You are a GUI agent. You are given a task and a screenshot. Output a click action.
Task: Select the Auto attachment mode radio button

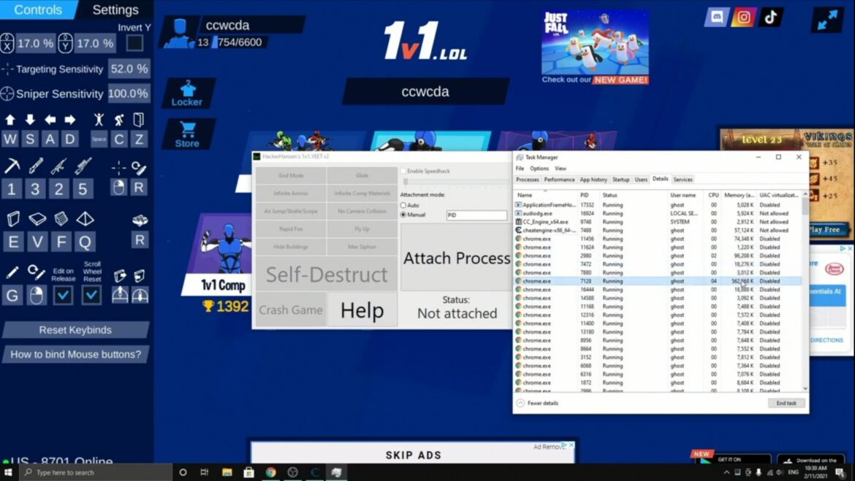tap(403, 206)
